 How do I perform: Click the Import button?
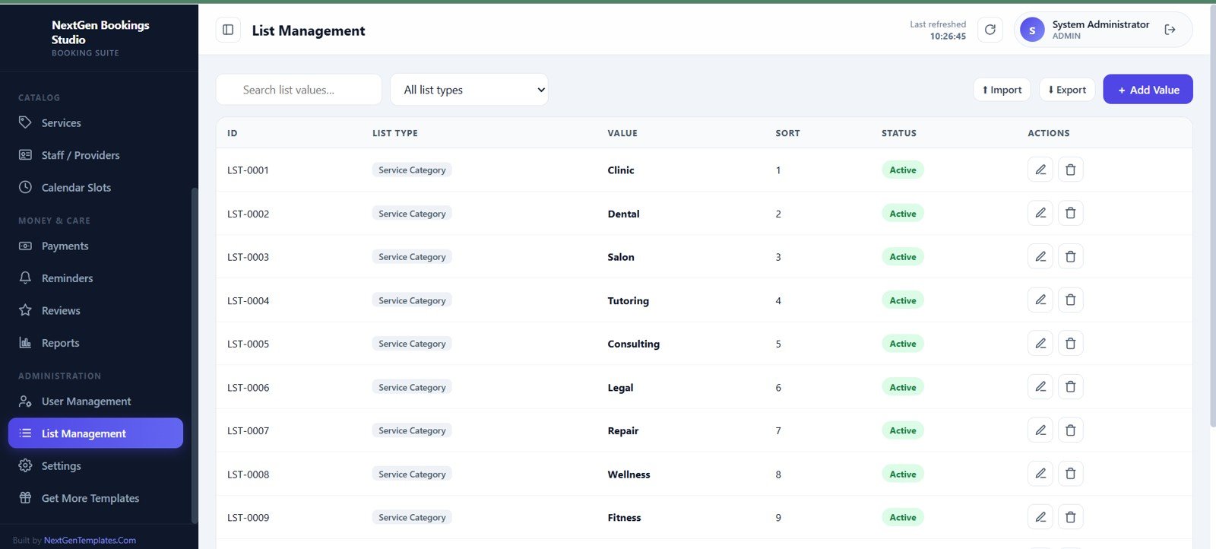coord(1002,90)
